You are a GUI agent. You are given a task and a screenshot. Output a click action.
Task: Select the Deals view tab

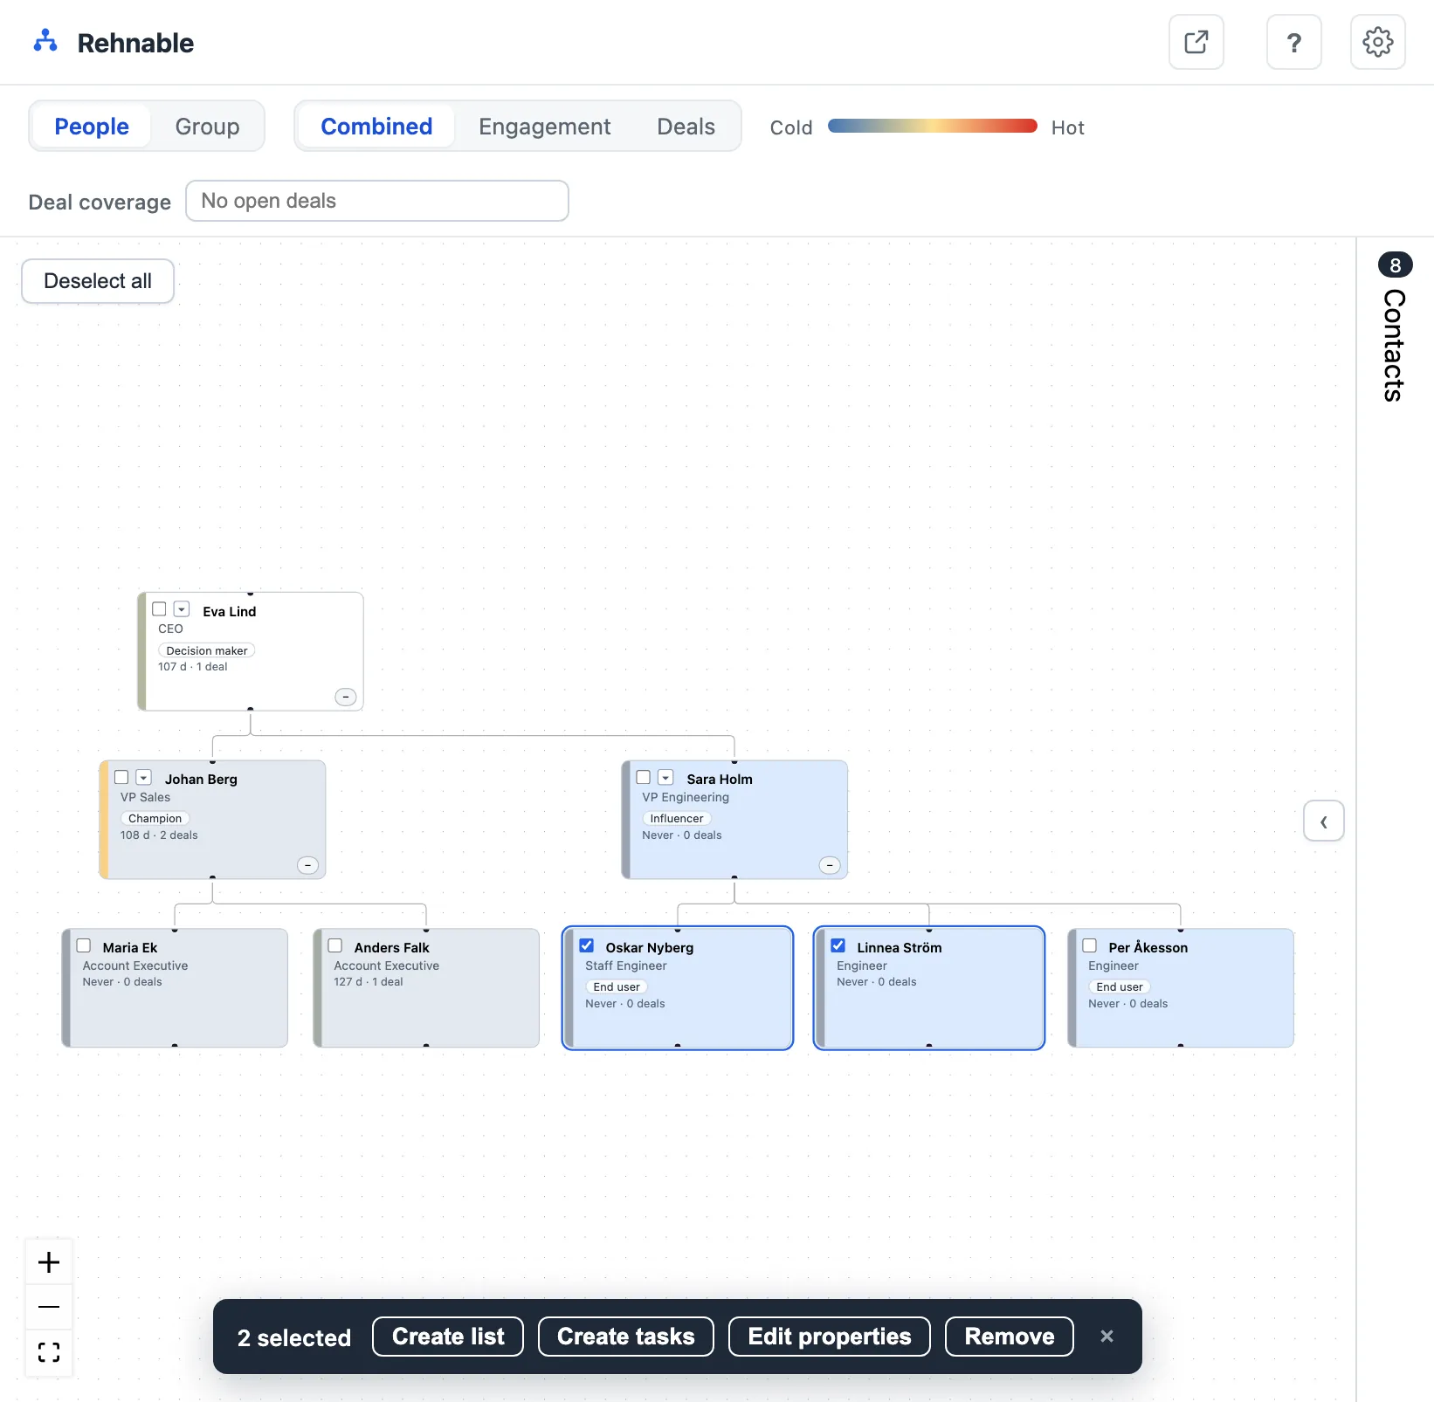686,127
